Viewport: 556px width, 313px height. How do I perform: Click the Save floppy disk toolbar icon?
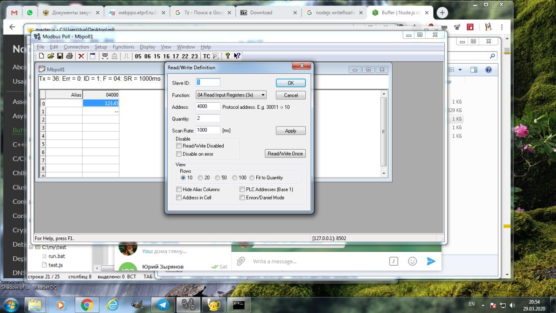coord(60,56)
